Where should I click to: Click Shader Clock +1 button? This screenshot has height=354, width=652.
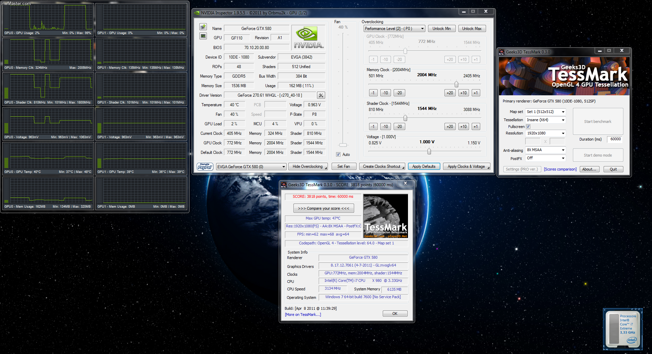(476, 127)
